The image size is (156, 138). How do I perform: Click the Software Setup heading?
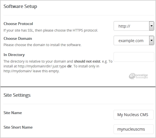20,6
